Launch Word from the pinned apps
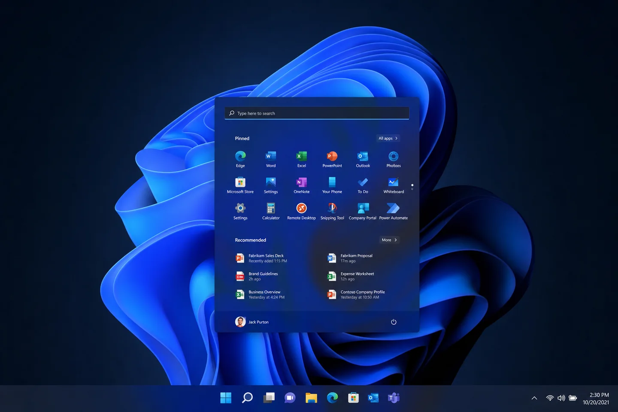The width and height of the screenshot is (618, 412). pos(271,159)
